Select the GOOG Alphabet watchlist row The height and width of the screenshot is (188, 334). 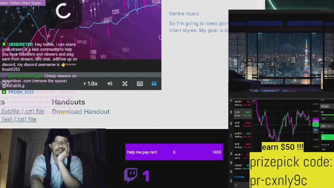click(242, 167)
